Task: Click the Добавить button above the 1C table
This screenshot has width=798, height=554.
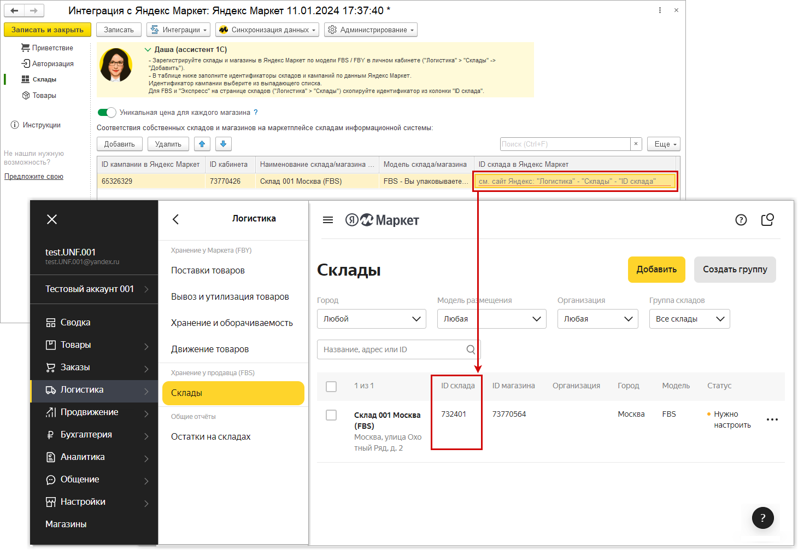Action: pos(120,144)
